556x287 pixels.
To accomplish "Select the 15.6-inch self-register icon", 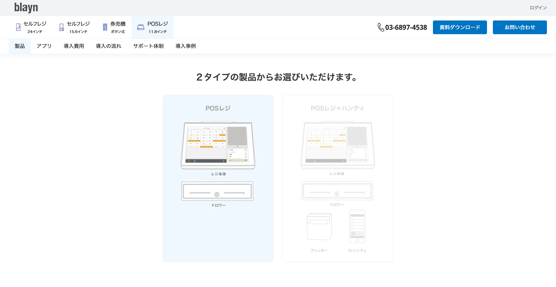I will [x=61, y=27].
